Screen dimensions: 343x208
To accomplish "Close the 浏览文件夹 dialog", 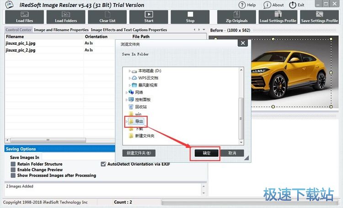I will click(243, 43).
